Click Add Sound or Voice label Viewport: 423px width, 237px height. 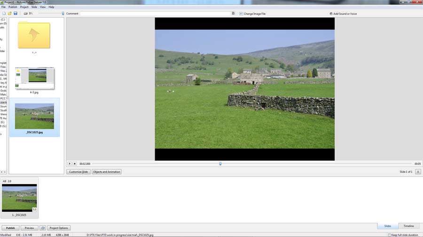(x=345, y=14)
